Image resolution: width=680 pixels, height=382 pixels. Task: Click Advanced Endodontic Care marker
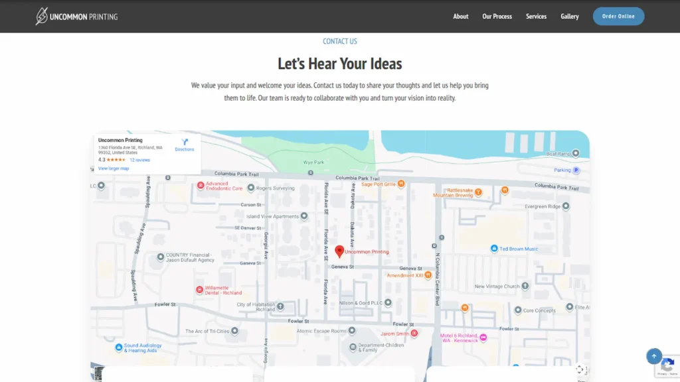(201, 186)
